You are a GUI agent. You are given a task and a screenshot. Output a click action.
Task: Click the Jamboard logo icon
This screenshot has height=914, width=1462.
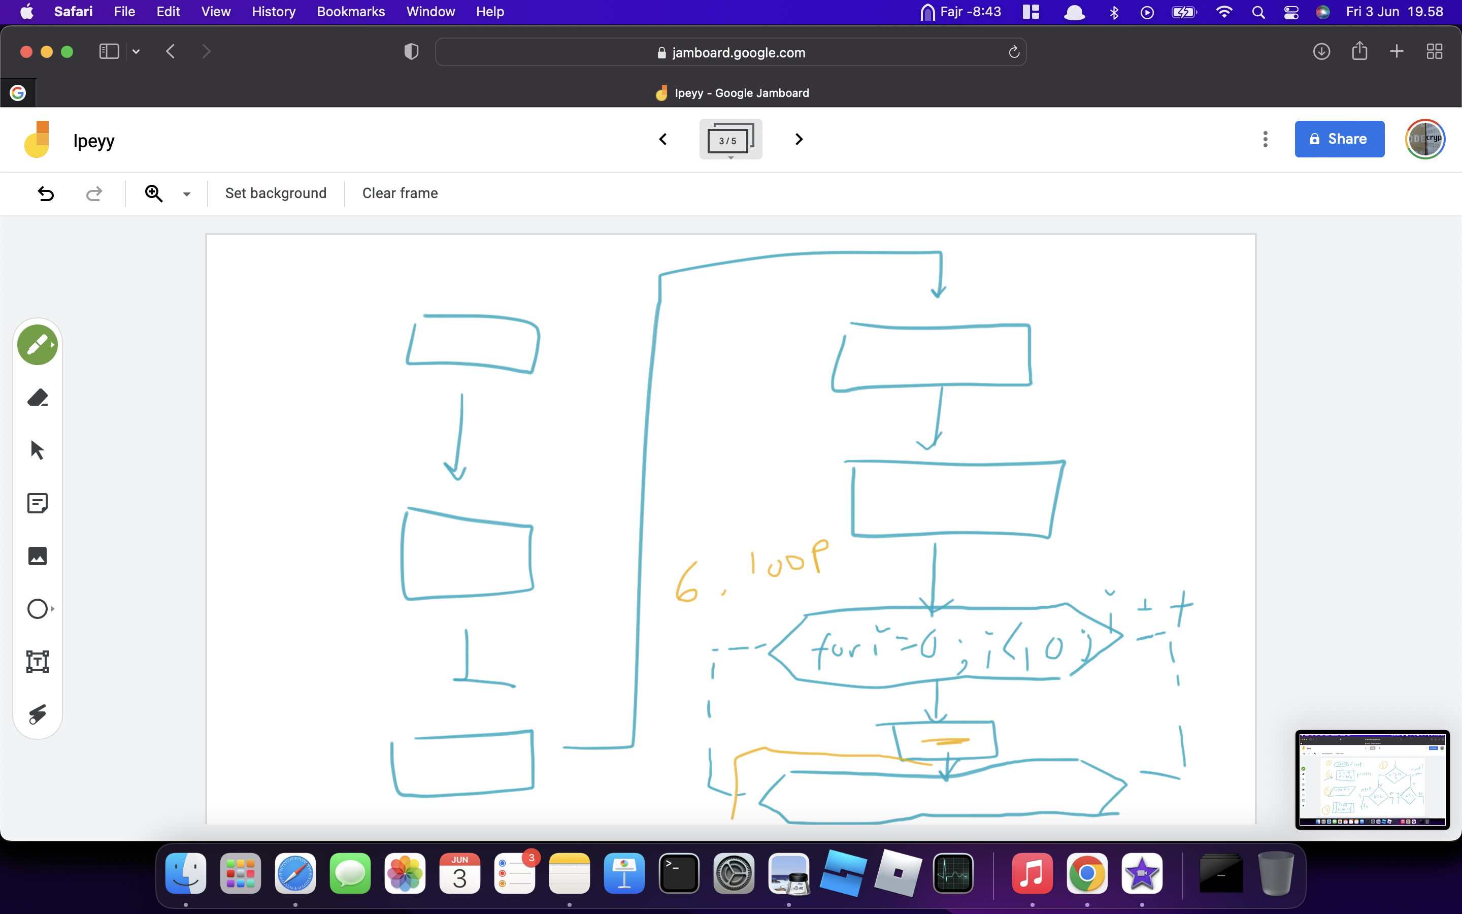point(38,140)
